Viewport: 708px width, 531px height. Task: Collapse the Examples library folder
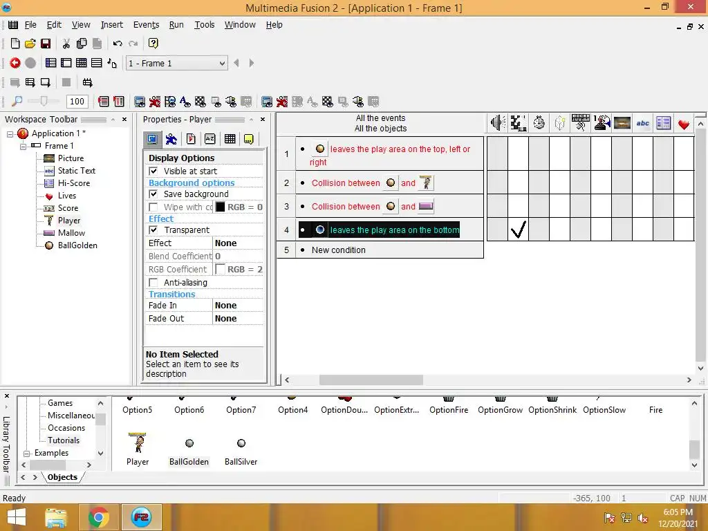(27, 453)
